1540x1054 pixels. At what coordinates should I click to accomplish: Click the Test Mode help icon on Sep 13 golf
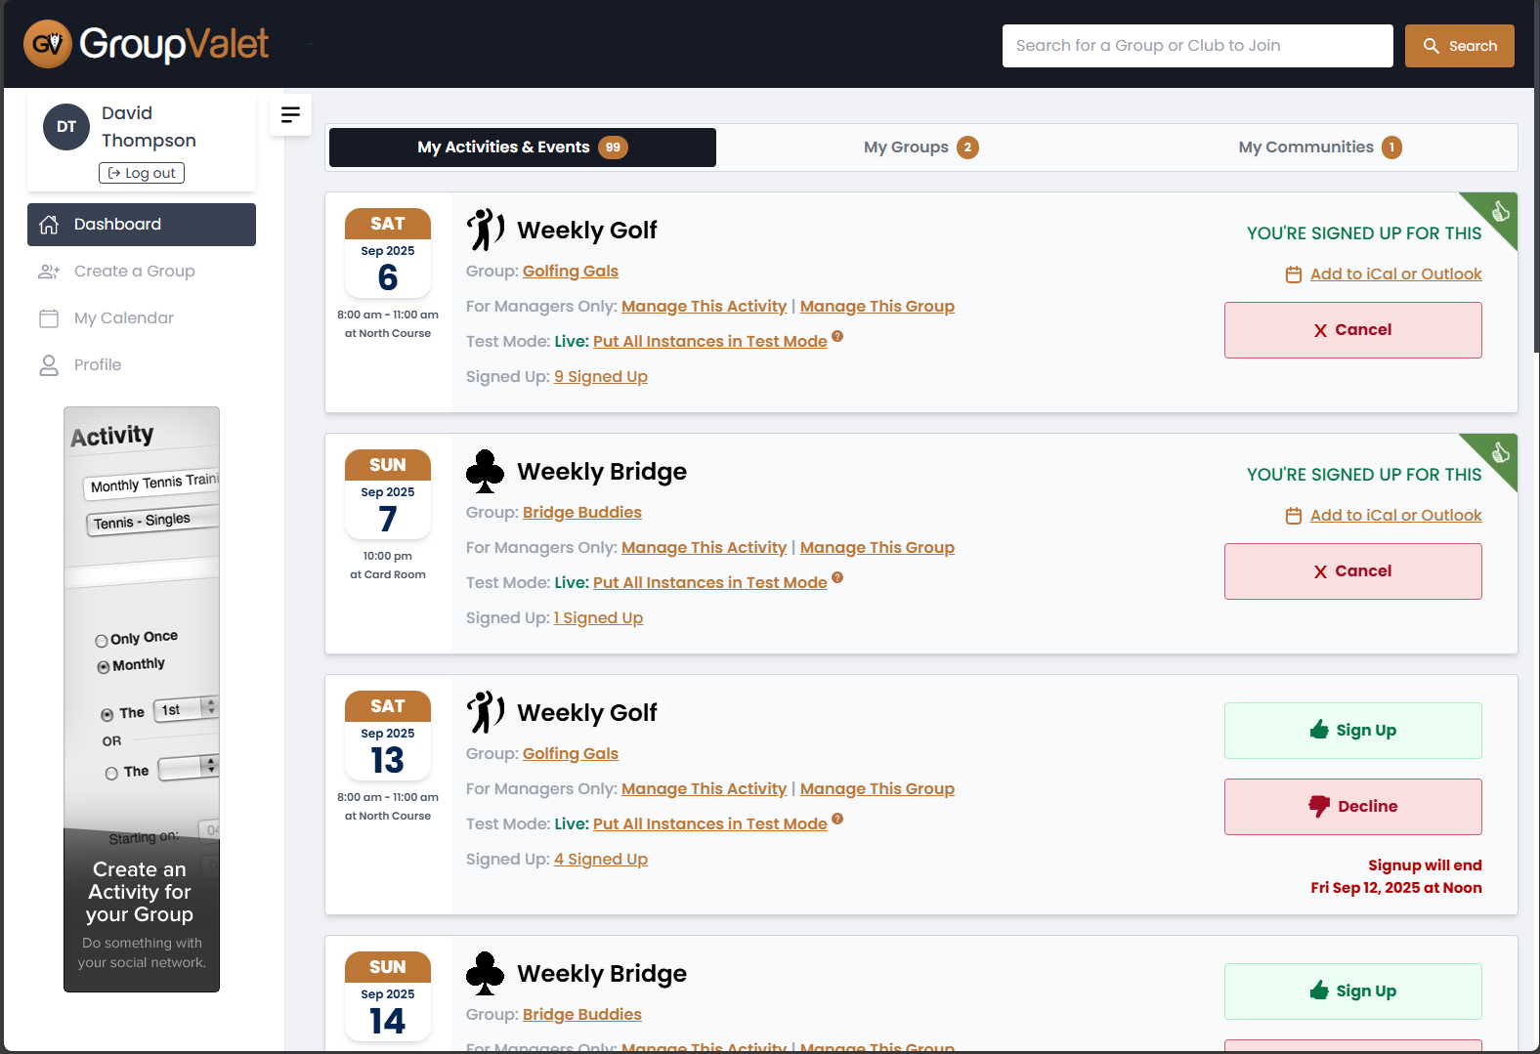tap(837, 819)
